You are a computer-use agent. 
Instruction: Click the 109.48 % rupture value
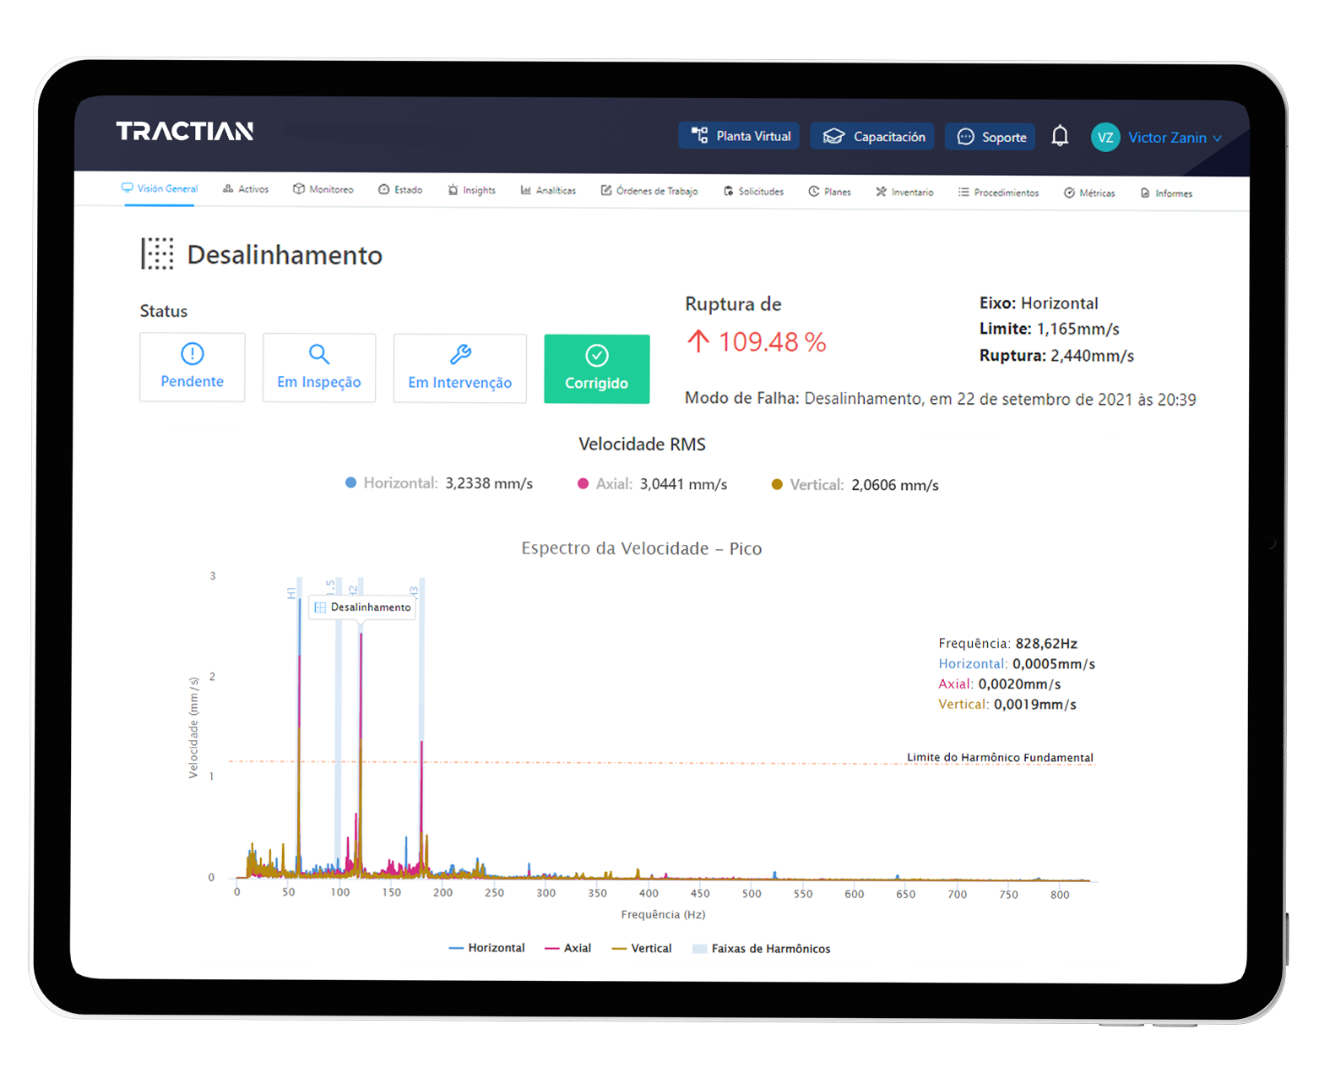772,341
